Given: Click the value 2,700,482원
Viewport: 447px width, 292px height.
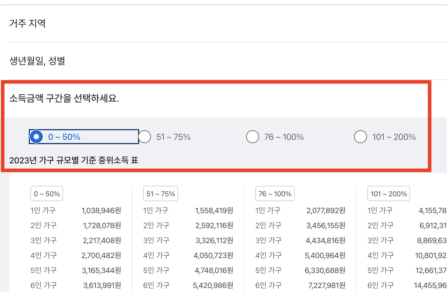Looking at the screenshot, I should [x=101, y=255].
